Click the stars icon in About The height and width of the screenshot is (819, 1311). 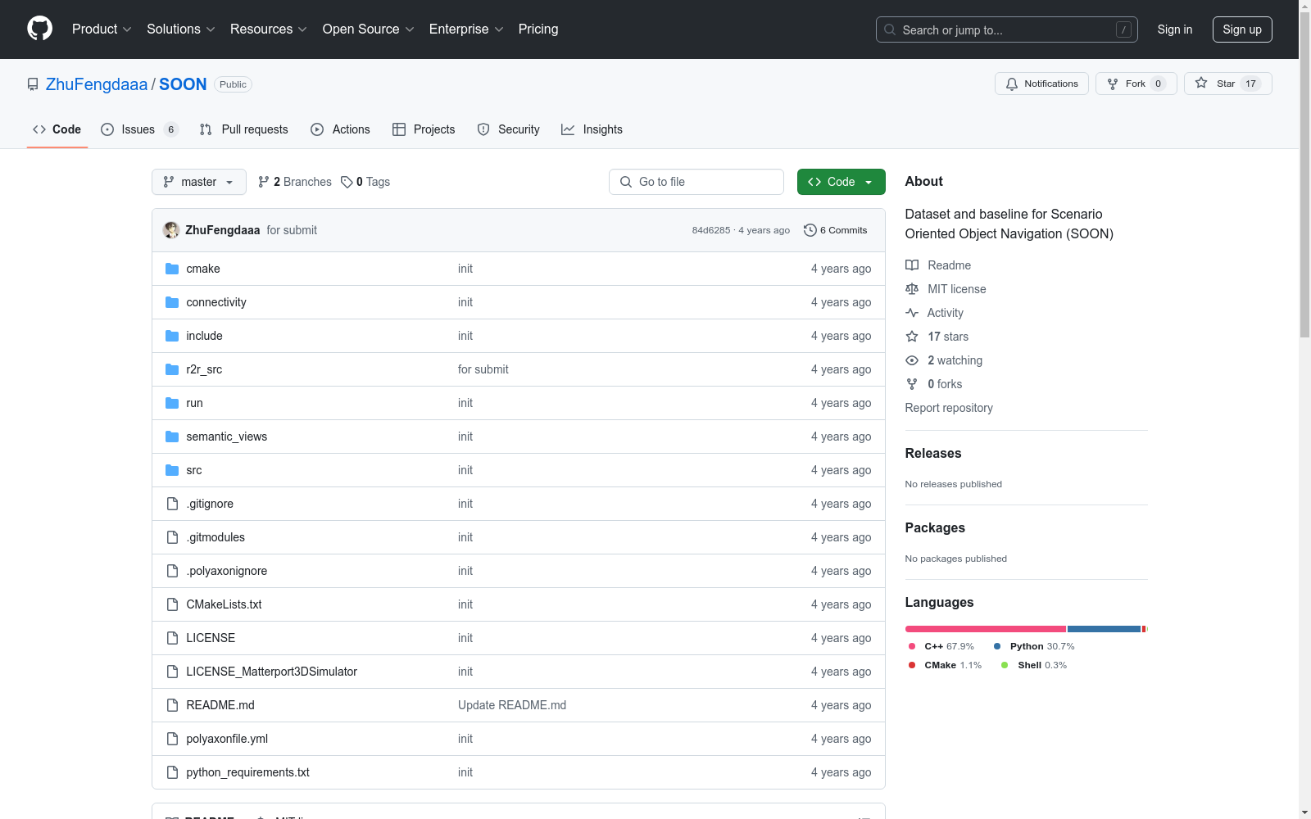pyautogui.click(x=912, y=337)
